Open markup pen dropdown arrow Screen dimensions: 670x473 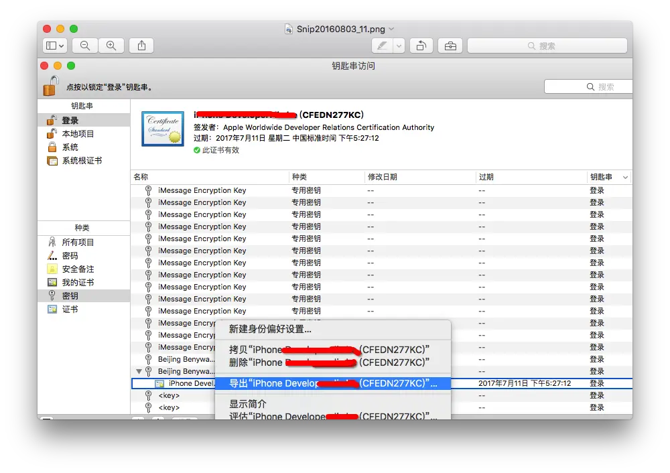coord(399,46)
